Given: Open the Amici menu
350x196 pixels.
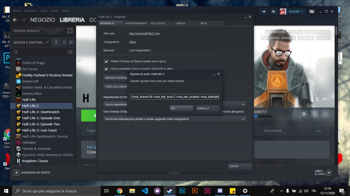Looking at the screenshot, I should point(44,11).
